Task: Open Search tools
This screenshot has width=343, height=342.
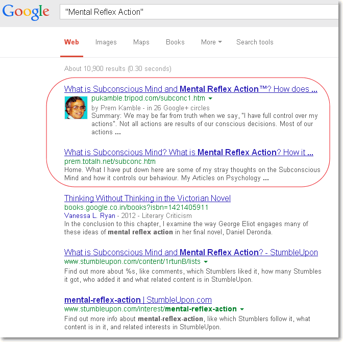Action: coord(255,42)
